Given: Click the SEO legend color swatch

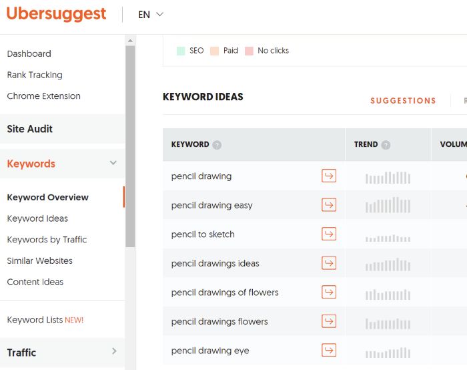Looking at the screenshot, I should (x=181, y=51).
